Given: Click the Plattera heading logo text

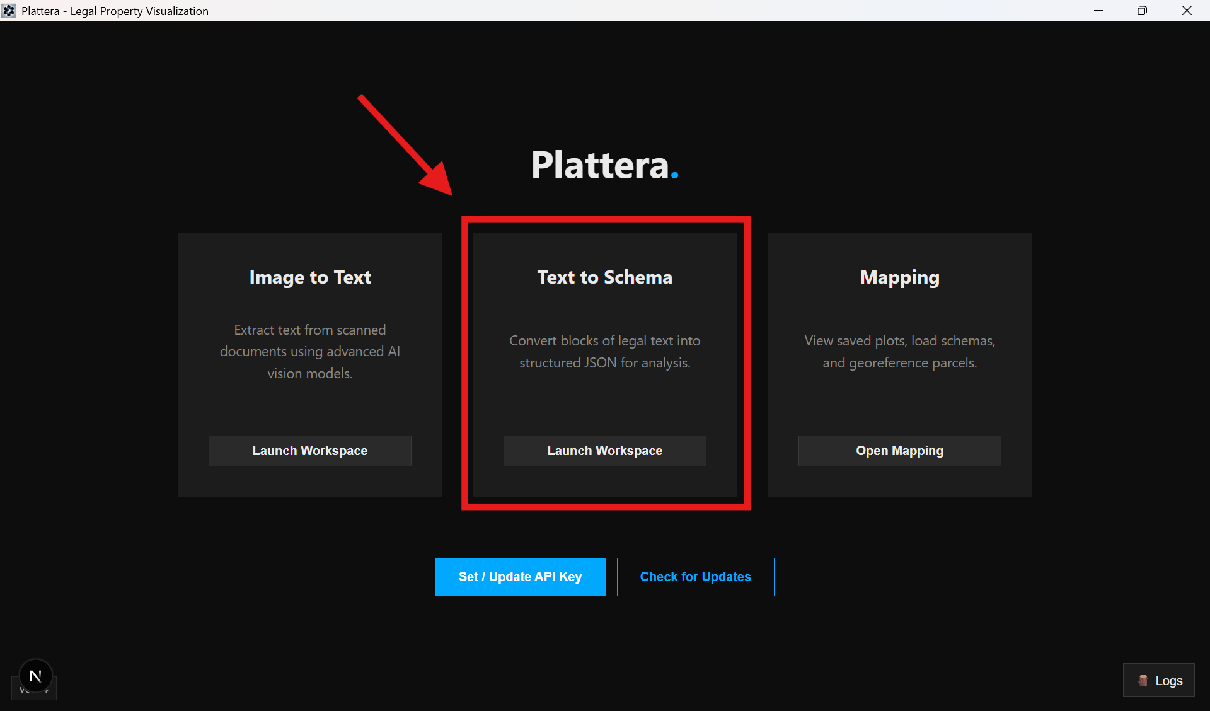Looking at the screenshot, I should pyautogui.click(x=599, y=165).
